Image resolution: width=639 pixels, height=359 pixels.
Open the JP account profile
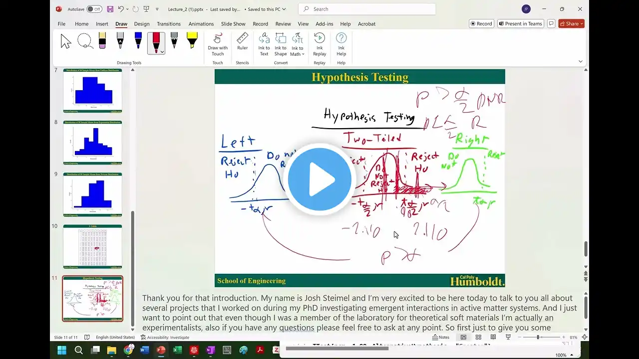pos(526,9)
